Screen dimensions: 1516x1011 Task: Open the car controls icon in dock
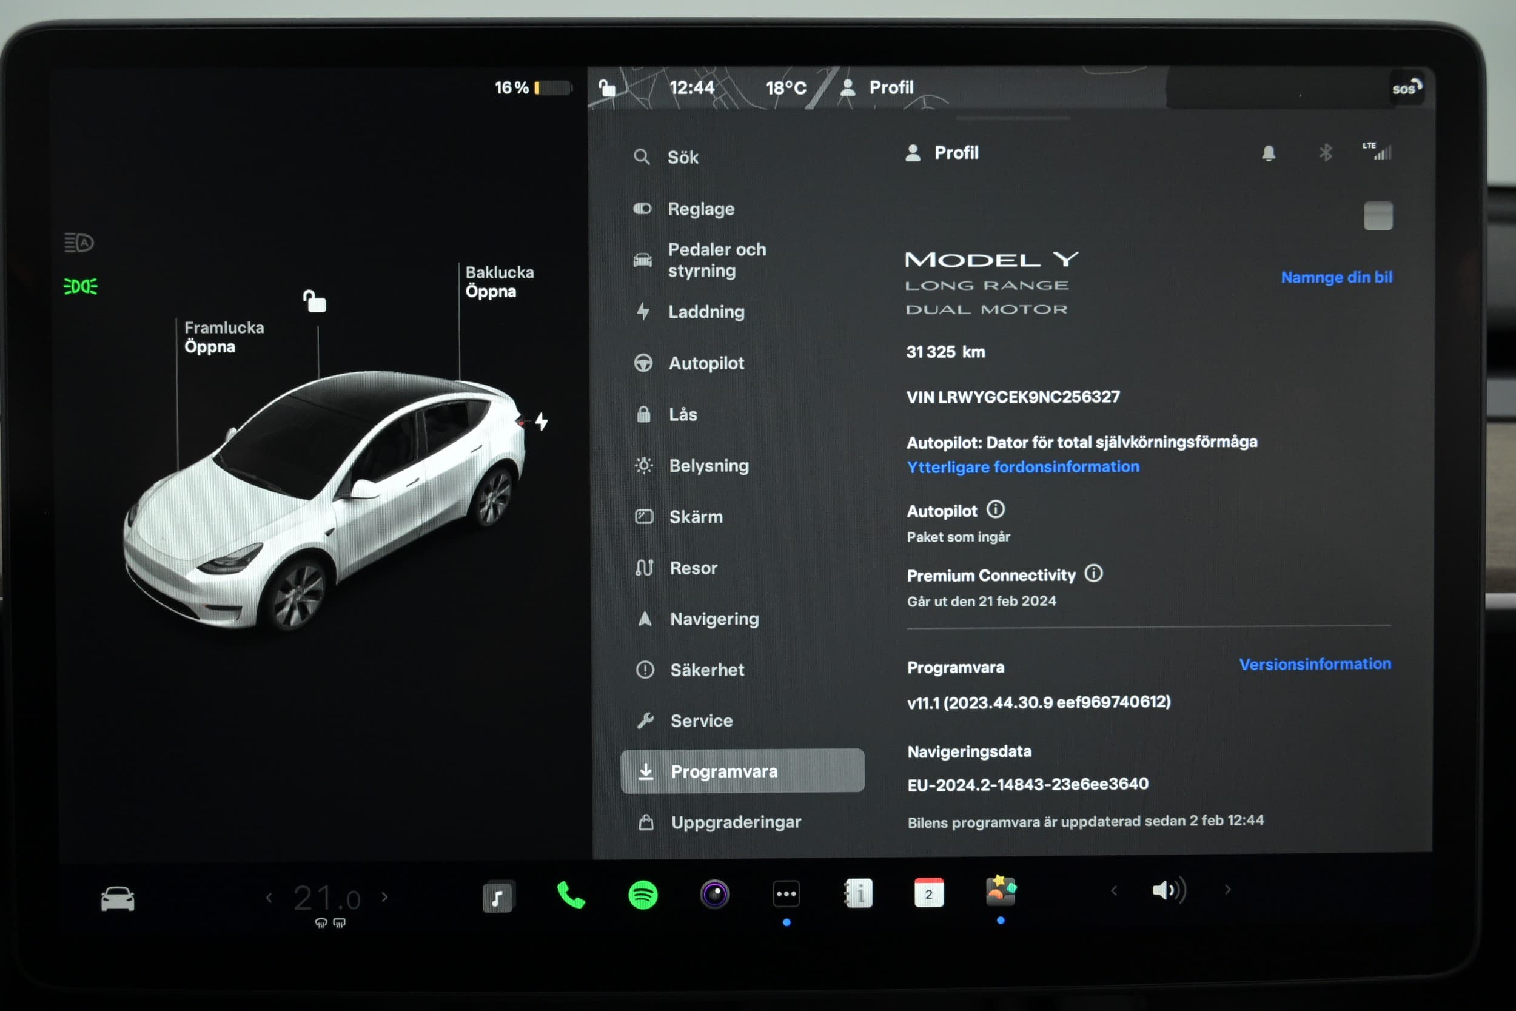pyautogui.click(x=117, y=898)
